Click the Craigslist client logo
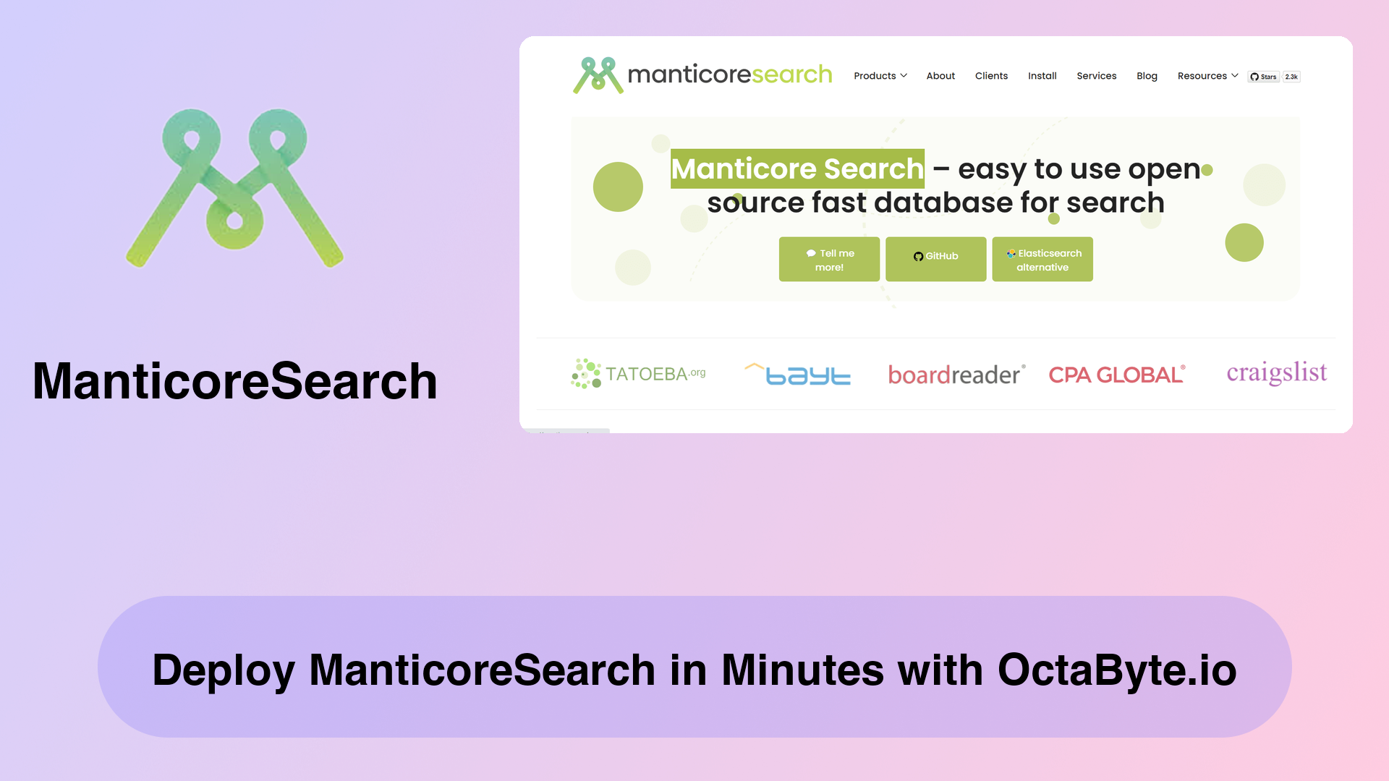This screenshot has height=781, width=1389. pyautogui.click(x=1276, y=372)
